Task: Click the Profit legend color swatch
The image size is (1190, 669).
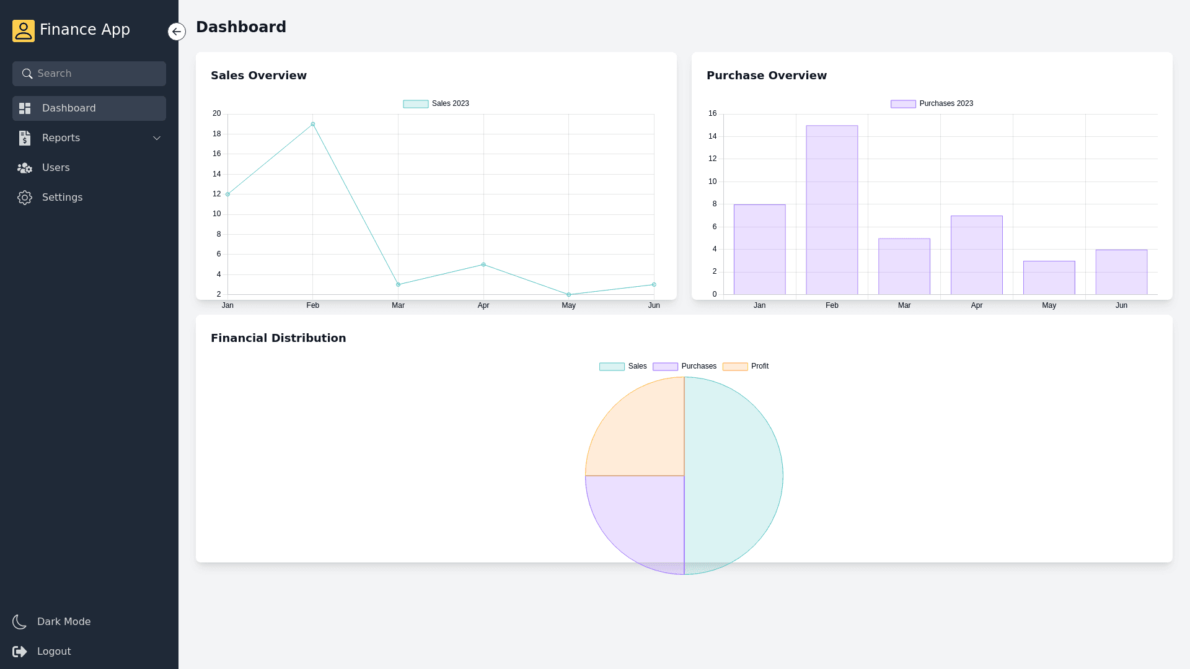Action: click(735, 367)
